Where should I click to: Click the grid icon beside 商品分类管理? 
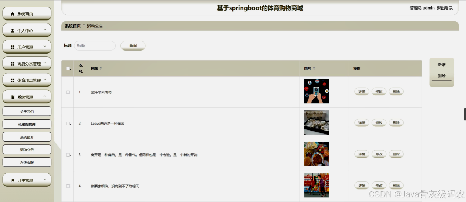(x=12, y=64)
